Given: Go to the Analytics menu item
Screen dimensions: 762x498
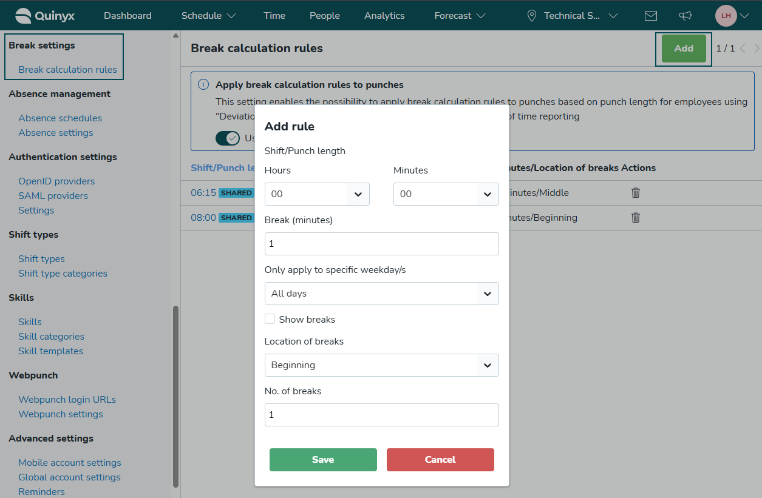Looking at the screenshot, I should 384,16.
